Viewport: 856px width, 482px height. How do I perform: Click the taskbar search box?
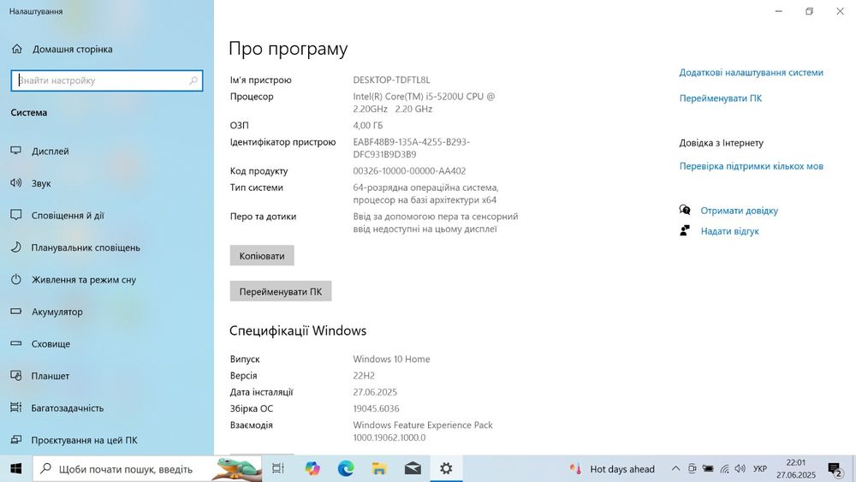coord(147,469)
